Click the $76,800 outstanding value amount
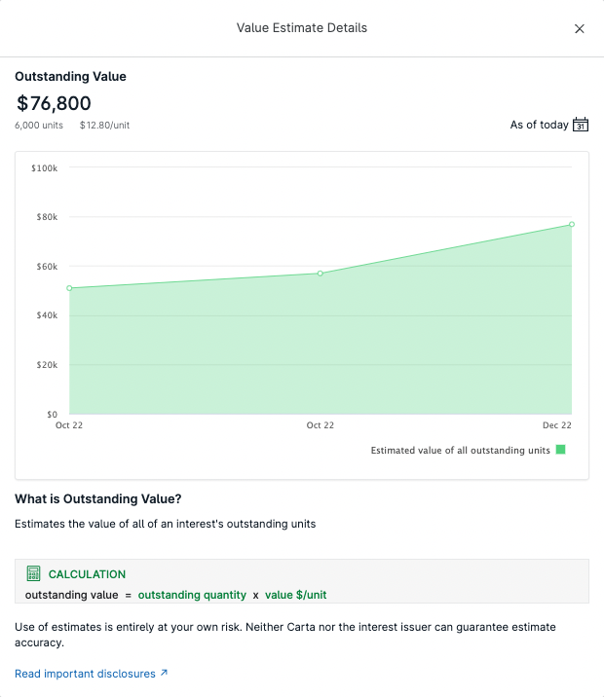Viewport: 604px width, 697px height. tap(55, 103)
